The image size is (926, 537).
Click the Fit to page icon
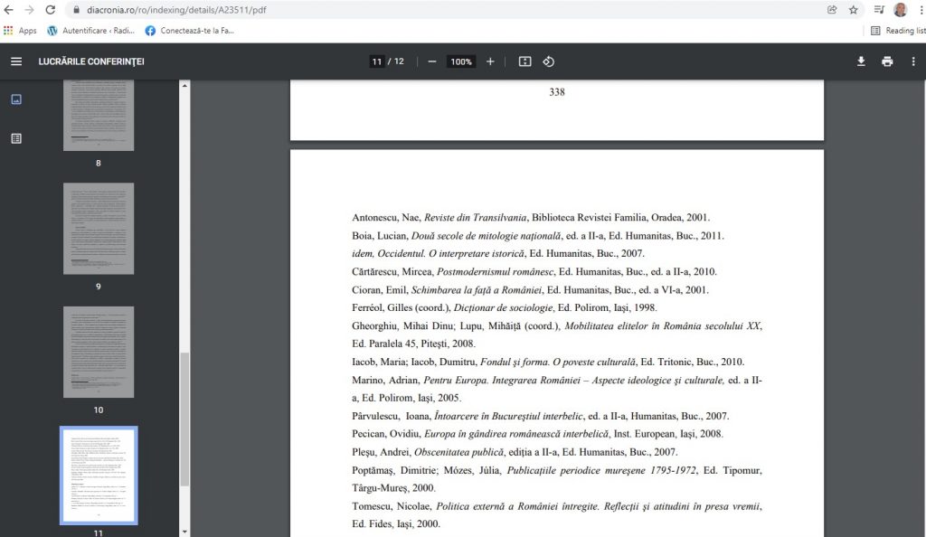[x=524, y=61]
